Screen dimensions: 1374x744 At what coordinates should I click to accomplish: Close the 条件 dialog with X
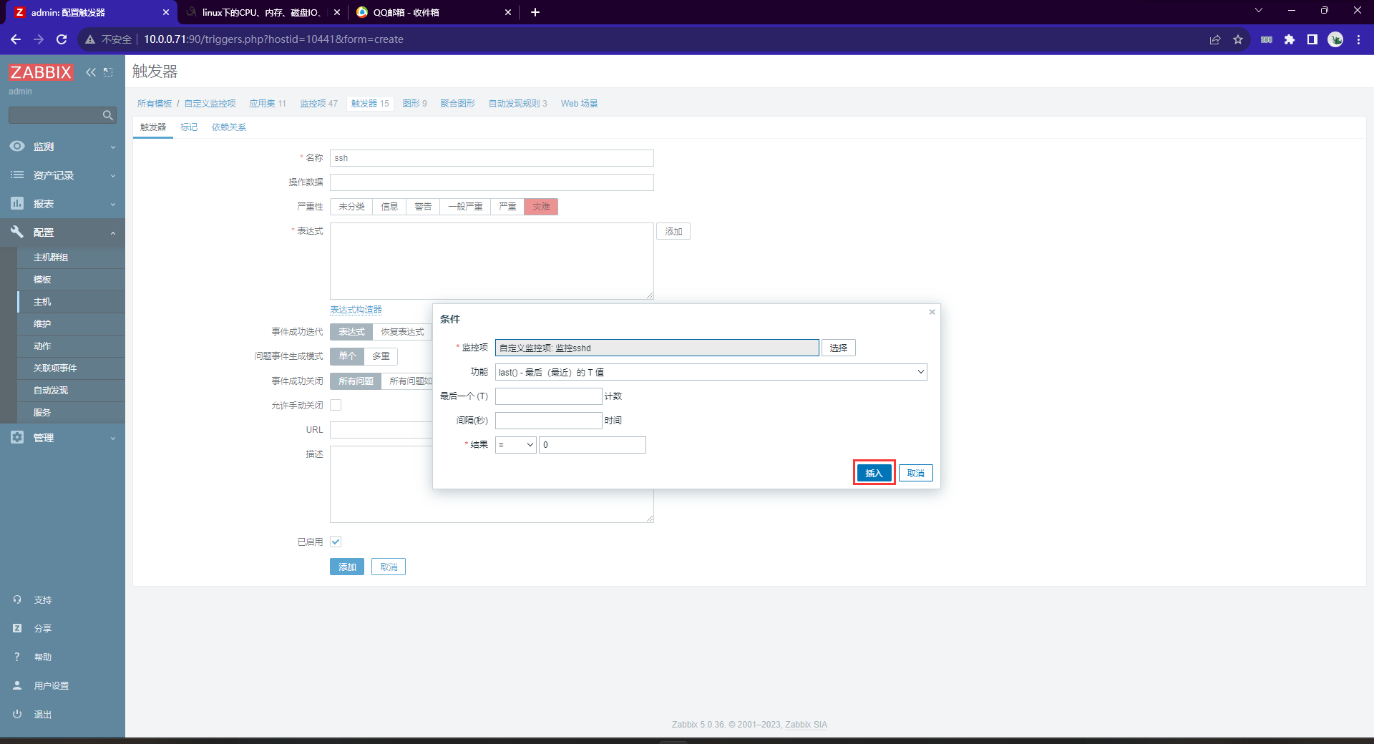[932, 312]
